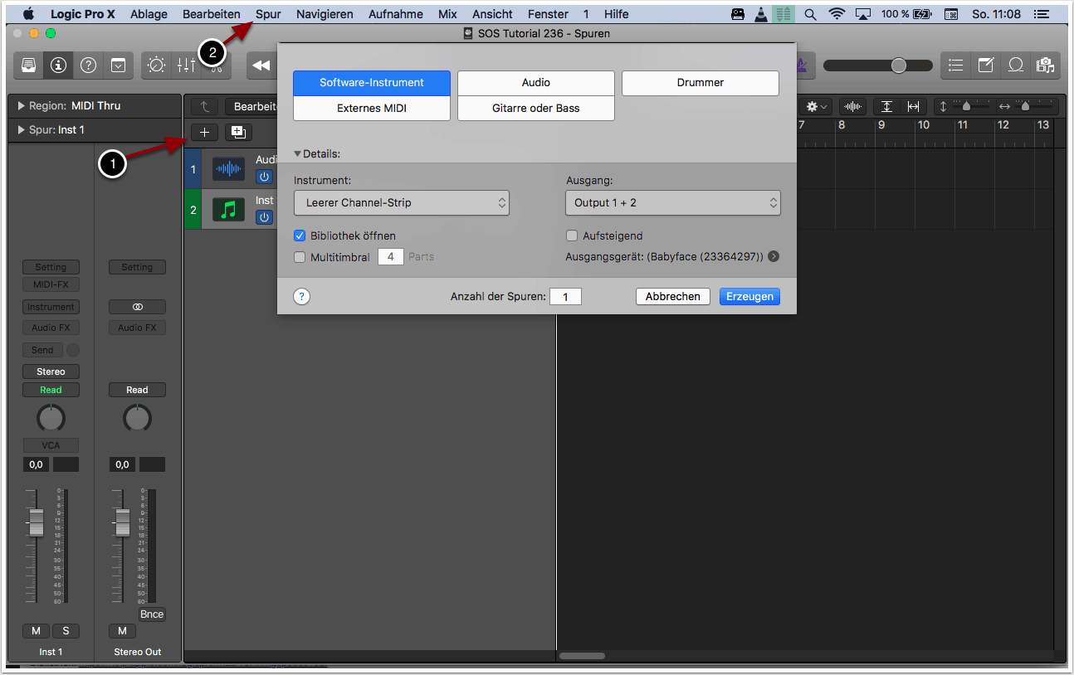Click the master volume slider knob
This screenshot has width=1074, height=675.
(x=898, y=66)
